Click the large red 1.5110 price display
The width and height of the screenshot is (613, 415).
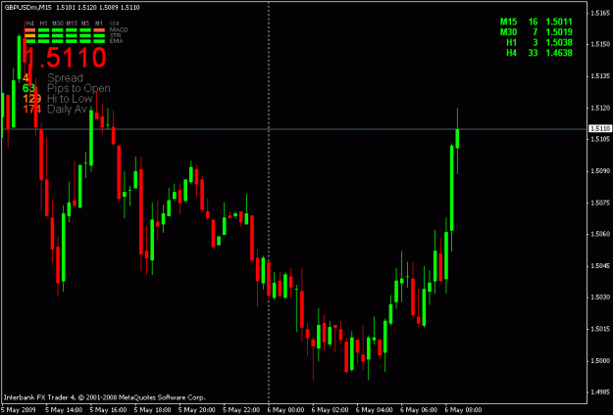point(65,57)
